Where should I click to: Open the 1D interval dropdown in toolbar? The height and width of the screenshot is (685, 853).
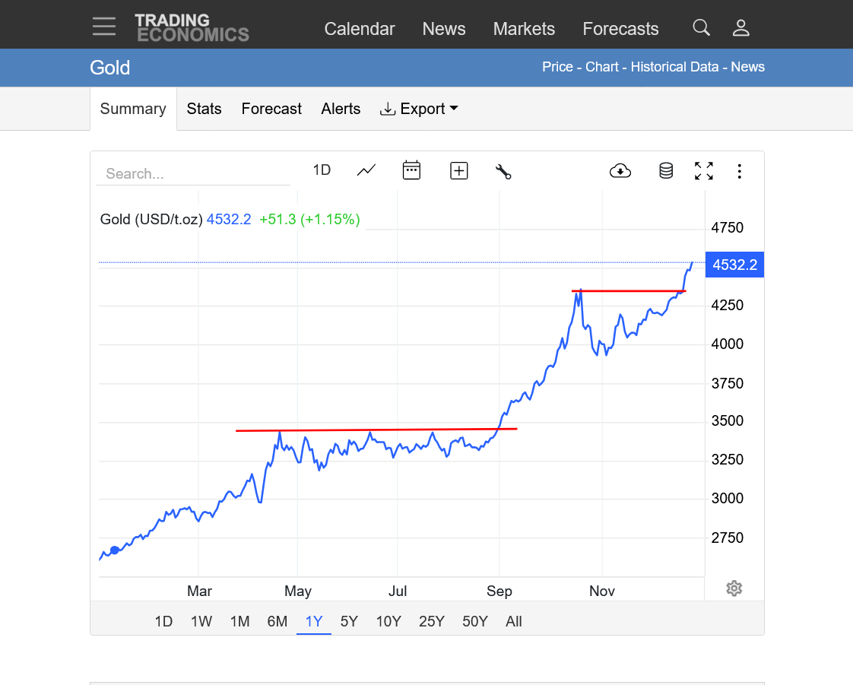322,170
